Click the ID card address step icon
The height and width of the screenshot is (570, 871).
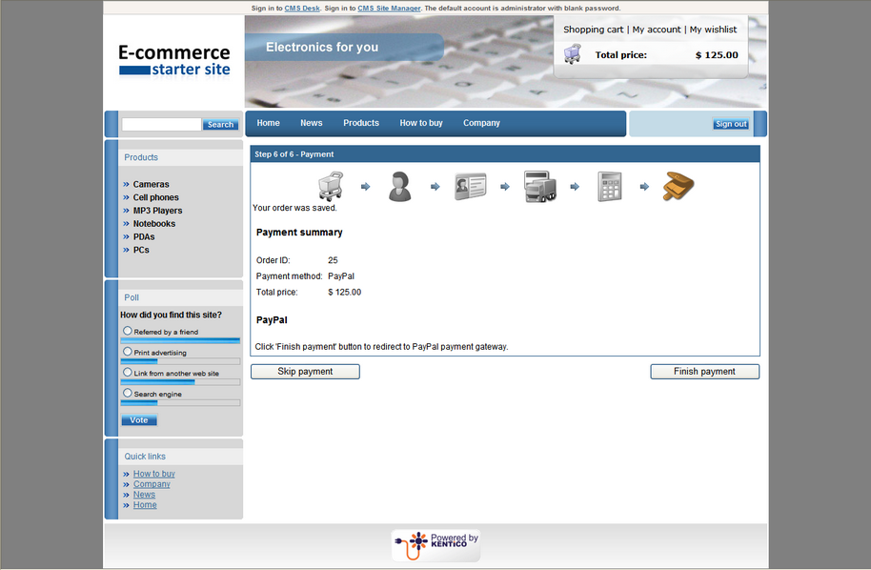tap(470, 186)
